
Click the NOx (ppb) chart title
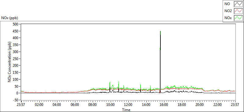click(10, 18)
